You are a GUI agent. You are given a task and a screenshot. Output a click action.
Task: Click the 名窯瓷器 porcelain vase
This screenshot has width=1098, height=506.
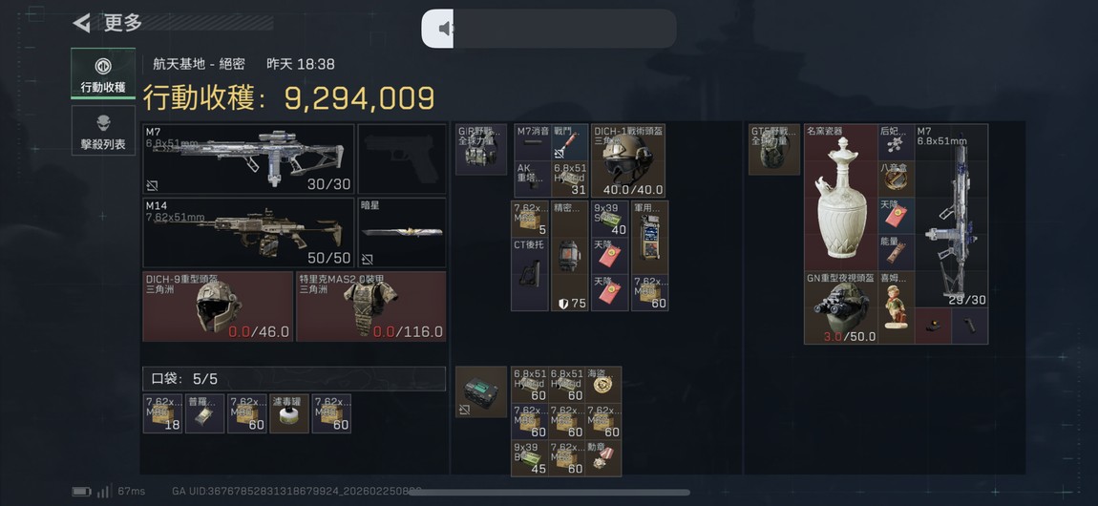(841, 198)
